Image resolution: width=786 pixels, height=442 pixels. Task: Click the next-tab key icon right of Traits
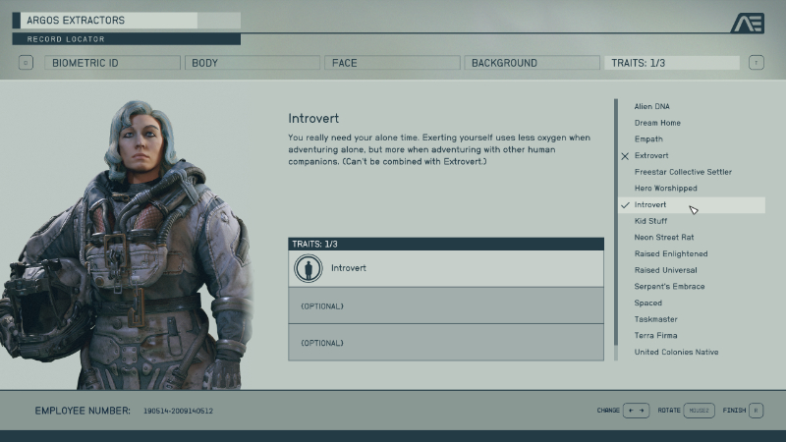[757, 63]
